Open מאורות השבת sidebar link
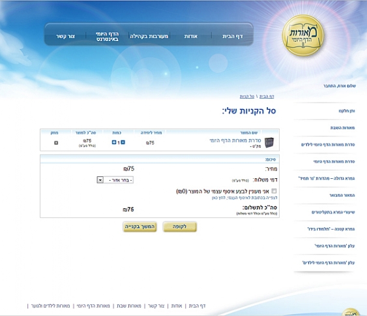 click(x=342, y=128)
